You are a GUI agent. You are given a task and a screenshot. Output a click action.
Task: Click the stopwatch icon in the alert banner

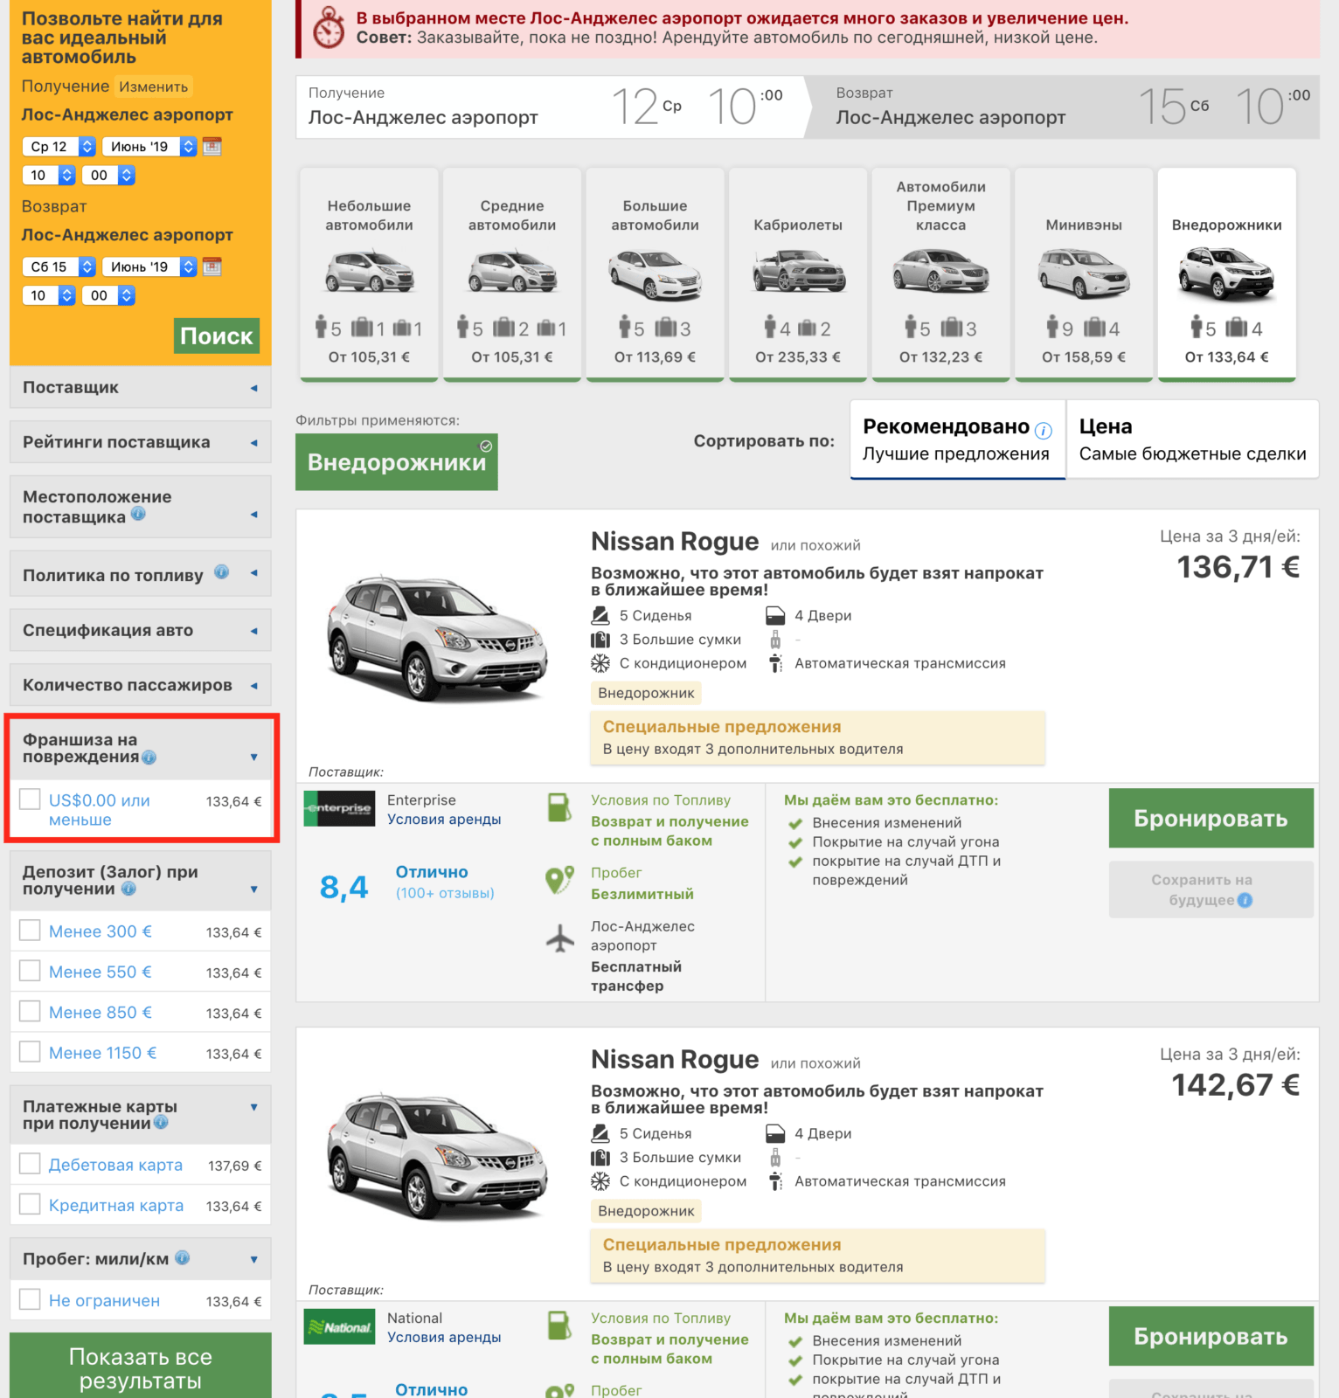(x=329, y=27)
